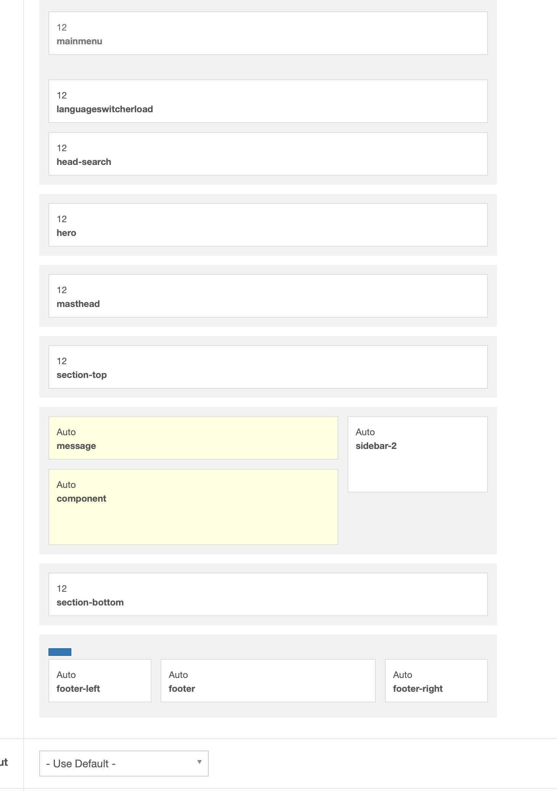
Task: Select the footer-left position block
Action: click(100, 681)
